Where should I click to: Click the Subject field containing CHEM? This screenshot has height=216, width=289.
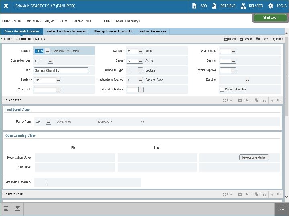coord(39,51)
